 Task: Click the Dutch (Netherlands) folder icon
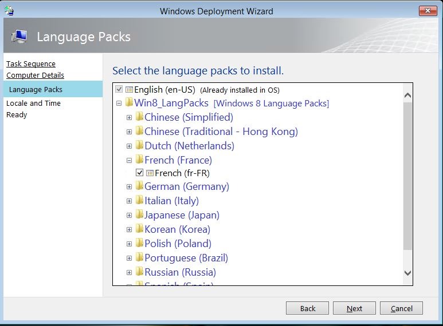(x=139, y=144)
